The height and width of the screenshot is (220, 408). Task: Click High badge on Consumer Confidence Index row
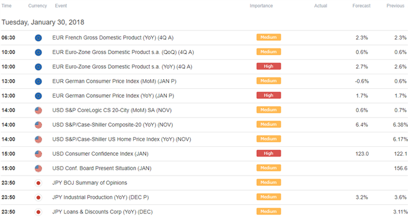coord(269,153)
